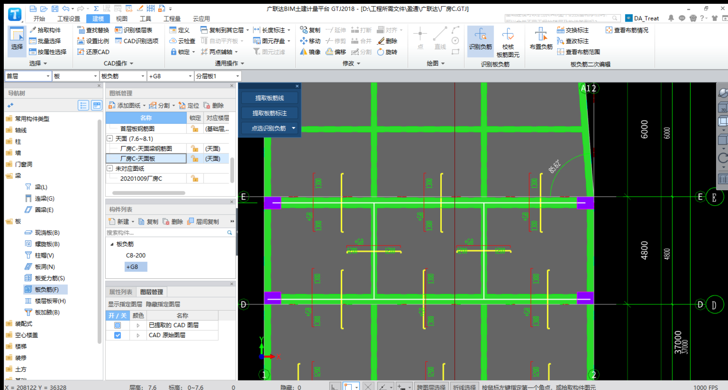
Task: Expand color arrow for 已提取的 CAD 图层
Action: pyautogui.click(x=138, y=325)
